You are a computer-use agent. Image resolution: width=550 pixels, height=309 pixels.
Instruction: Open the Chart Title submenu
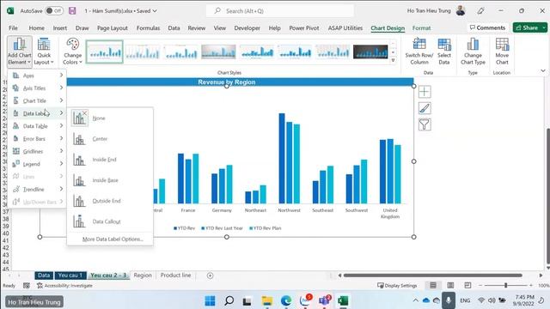click(38, 100)
